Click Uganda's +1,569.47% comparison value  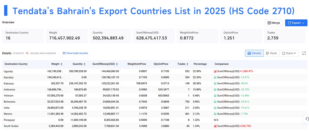(246, 71)
